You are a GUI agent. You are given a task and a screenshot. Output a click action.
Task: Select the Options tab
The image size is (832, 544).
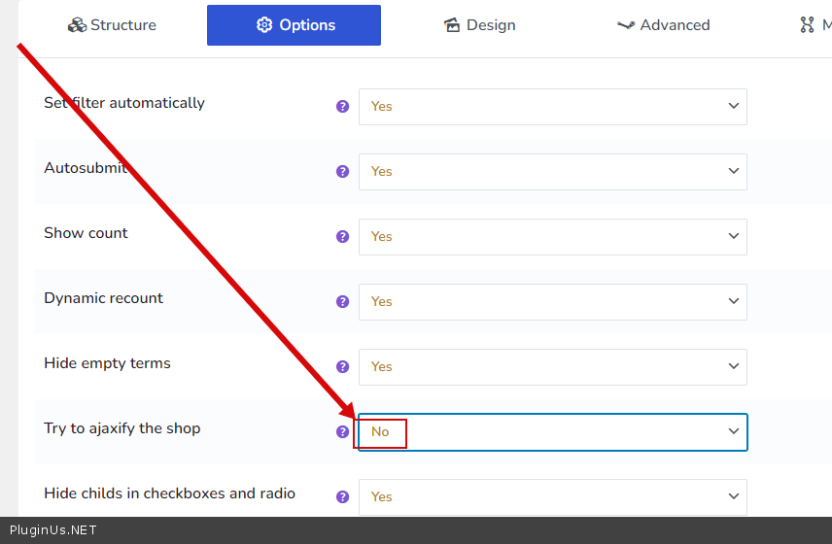click(x=294, y=25)
